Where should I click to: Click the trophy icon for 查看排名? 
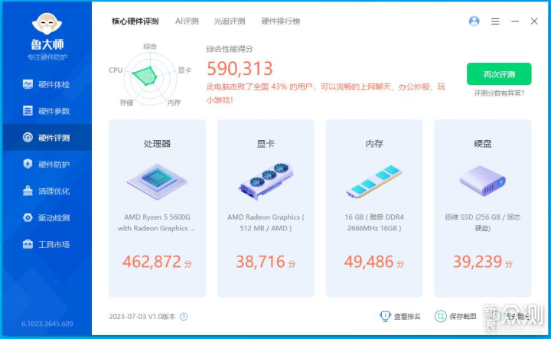(385, 317)
